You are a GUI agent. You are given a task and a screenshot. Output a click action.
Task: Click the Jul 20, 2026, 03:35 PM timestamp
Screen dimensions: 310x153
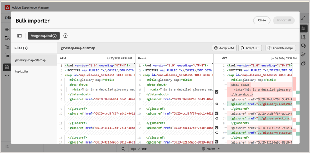coord(284,59)
